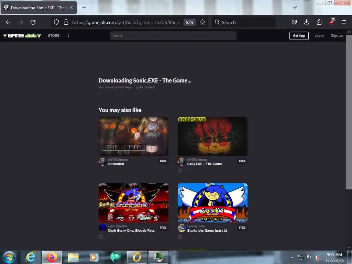352x264 pixels.
Task: Click the Firefox taskbar icon
Action: [52, 257]
